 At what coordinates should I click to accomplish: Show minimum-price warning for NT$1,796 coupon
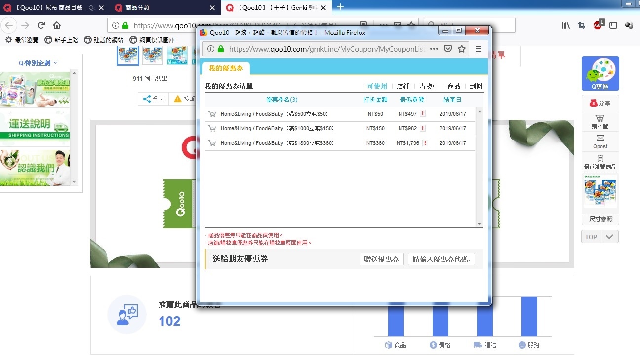(x=425, y=143)
